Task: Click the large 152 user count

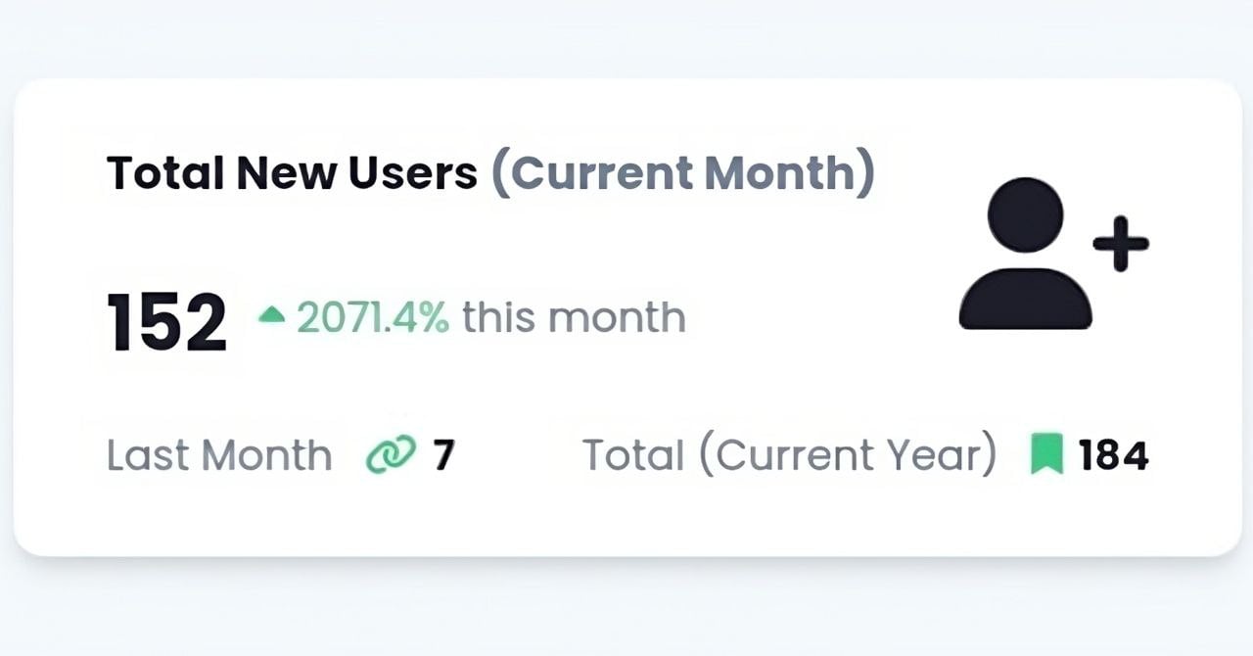Action: pos(166,322)
